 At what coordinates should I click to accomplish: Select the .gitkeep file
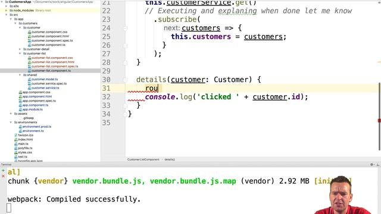pos(29,118)
